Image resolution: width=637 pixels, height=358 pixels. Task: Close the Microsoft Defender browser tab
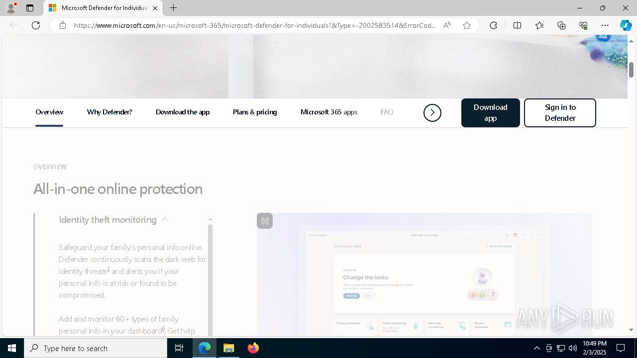tap(155, 8)
